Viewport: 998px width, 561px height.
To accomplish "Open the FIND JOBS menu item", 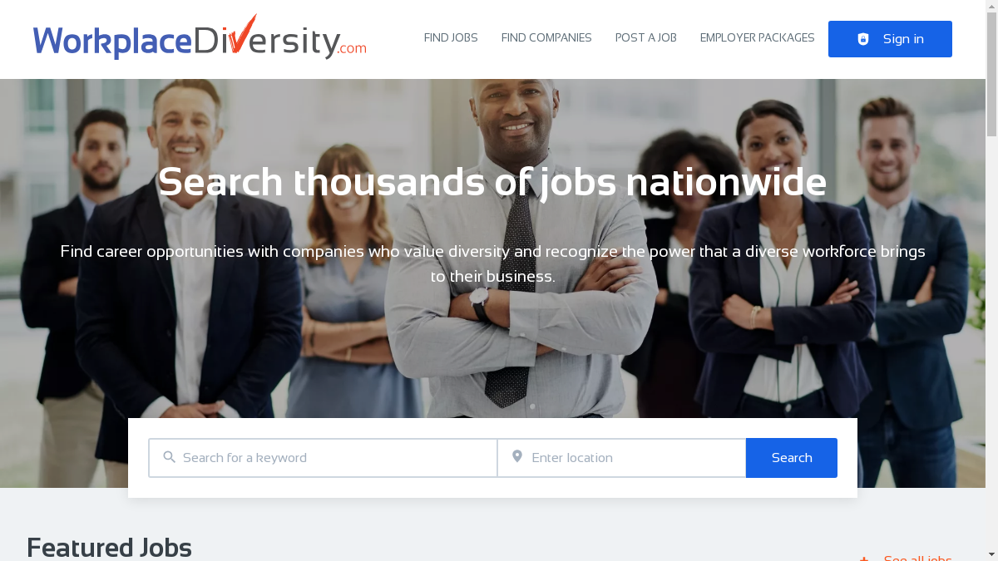I will tap(451, 38).
